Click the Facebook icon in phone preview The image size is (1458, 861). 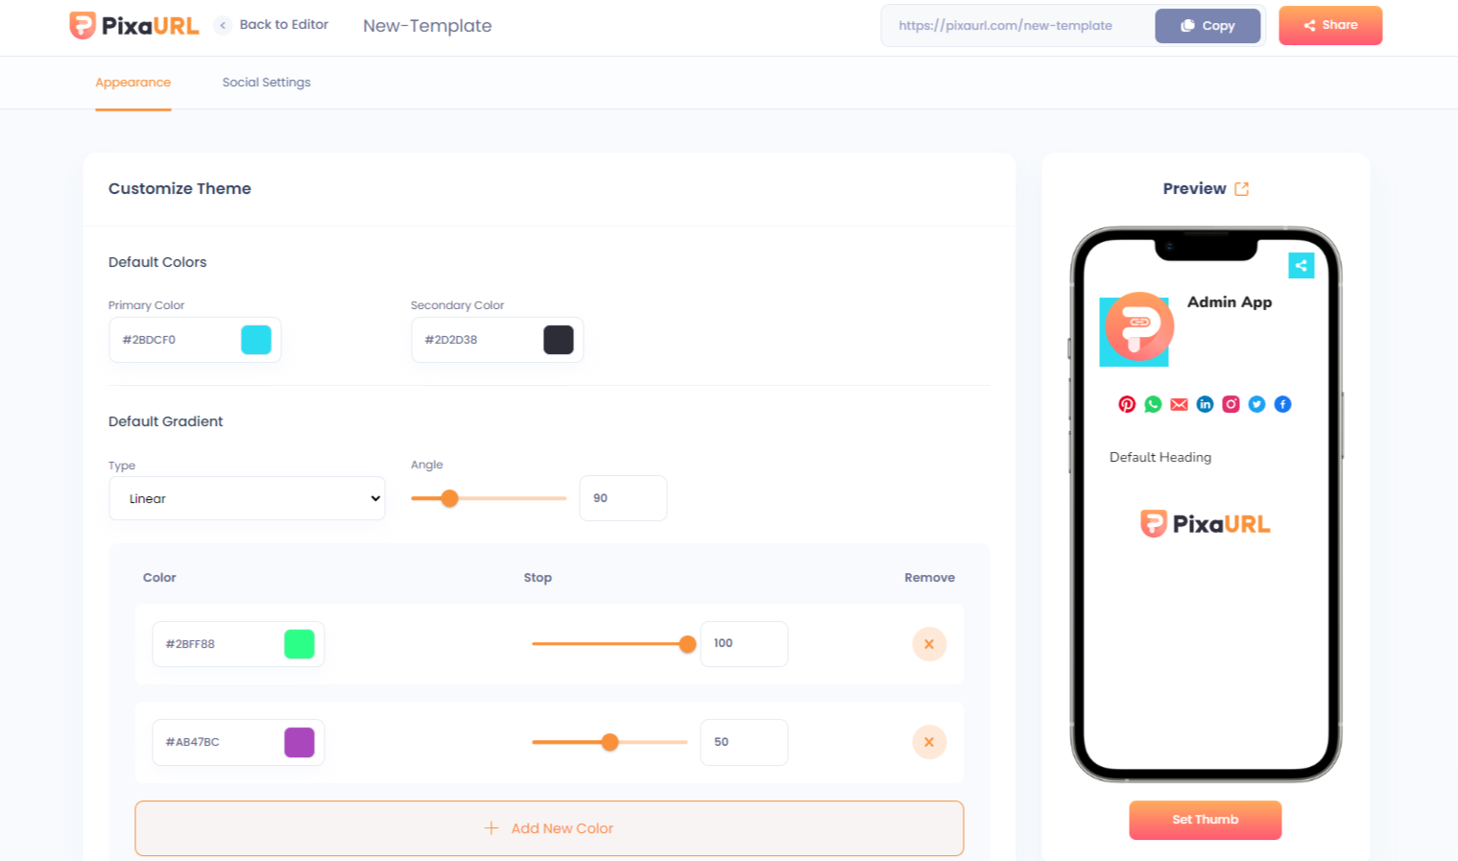coord(1282,404)
